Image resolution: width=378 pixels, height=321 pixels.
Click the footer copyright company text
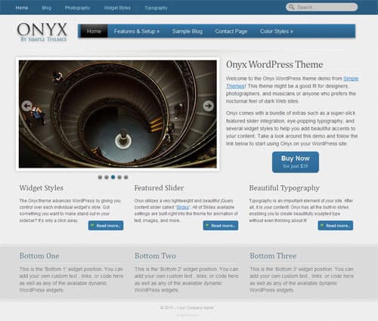(x=187, y=307)
